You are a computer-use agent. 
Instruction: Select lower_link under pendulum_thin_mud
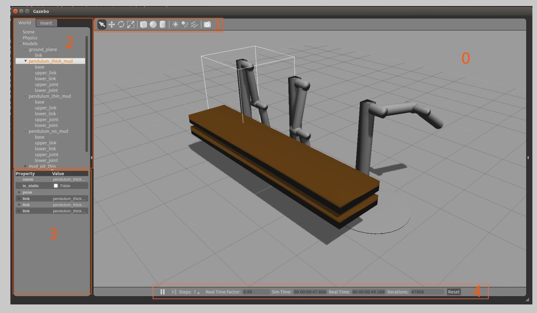click(45, 114)
